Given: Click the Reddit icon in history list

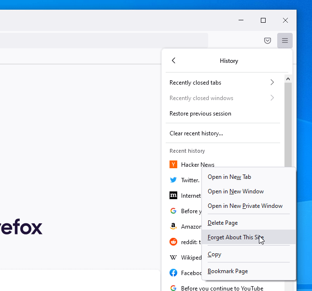Looking at the screenshot, I should pos(173,242).
